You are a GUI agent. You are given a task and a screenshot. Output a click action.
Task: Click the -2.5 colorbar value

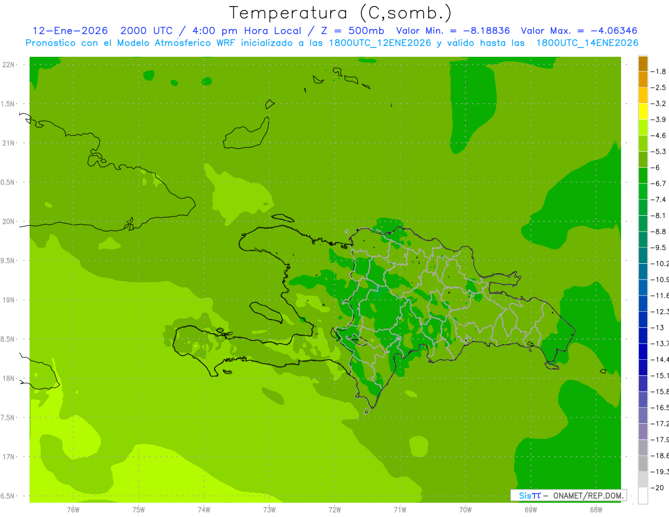658,88
